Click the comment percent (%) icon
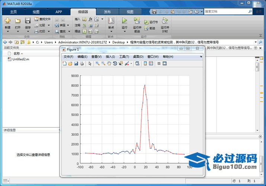 pyautogui.click(x=84, y=25)
